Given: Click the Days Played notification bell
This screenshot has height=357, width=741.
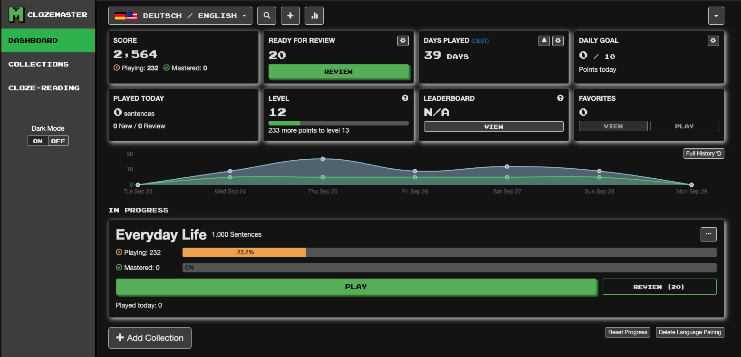Looking at the screenshot, I should [x=544, y=41].
